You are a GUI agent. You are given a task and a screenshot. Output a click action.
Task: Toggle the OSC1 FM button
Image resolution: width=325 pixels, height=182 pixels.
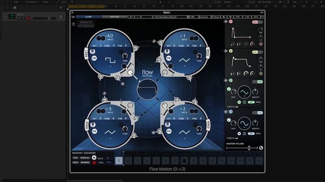click(x=94, y=59)
